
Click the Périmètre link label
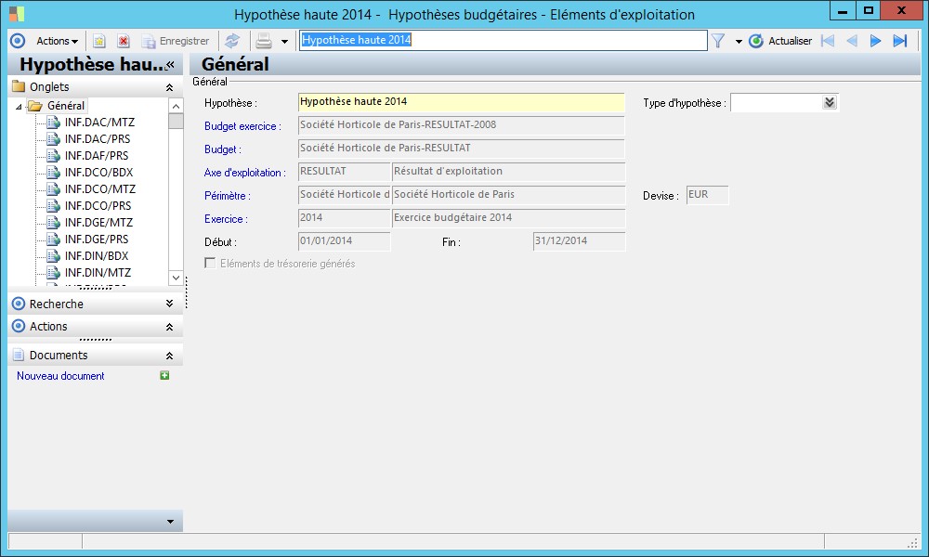pyautogui.click(x=227, y=196)
